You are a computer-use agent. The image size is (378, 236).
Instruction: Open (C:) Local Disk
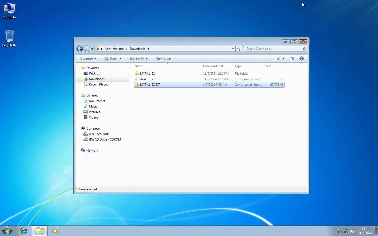tap(99, 134)
